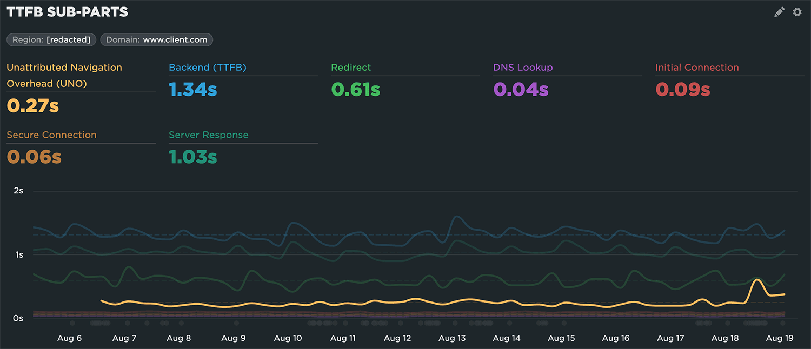Screen dimensions: 811x349
Task: Click the 0.27s UNO value
Action: click(x=32, y=105)
